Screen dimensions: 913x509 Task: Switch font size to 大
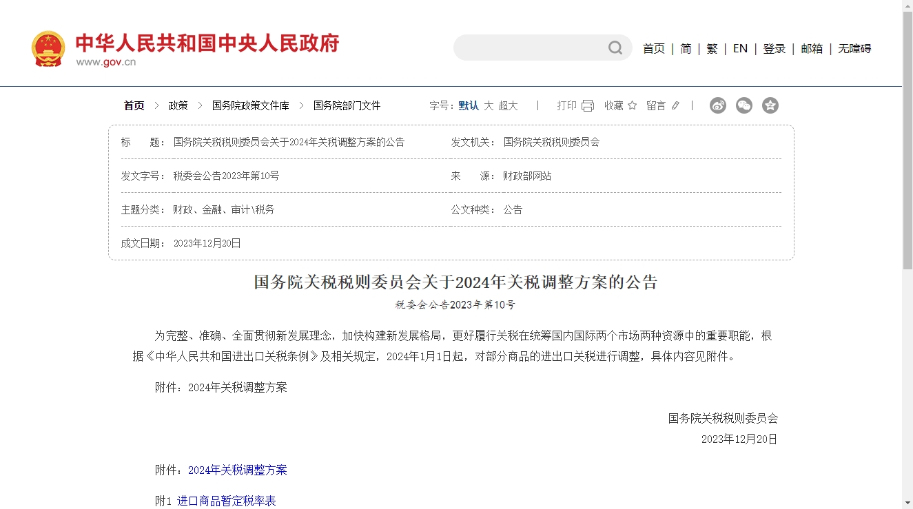tap(488, 105)
